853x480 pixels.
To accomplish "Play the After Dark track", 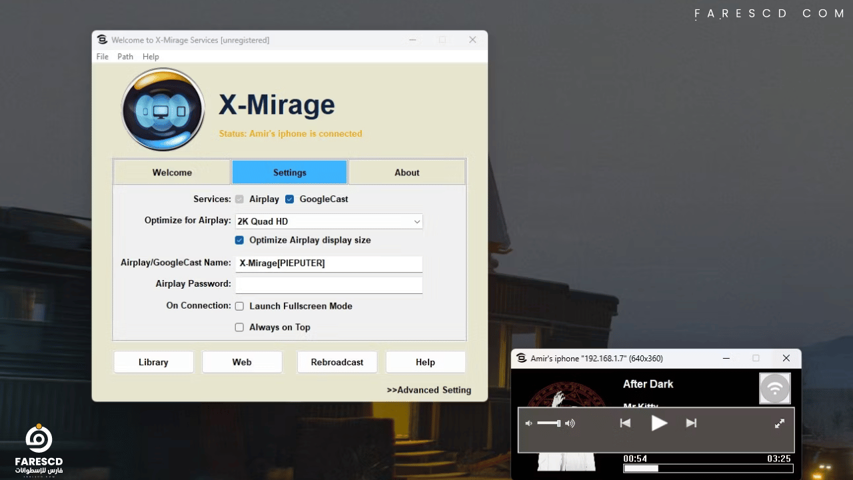I will pyautogui.click(x=658, y=423).
